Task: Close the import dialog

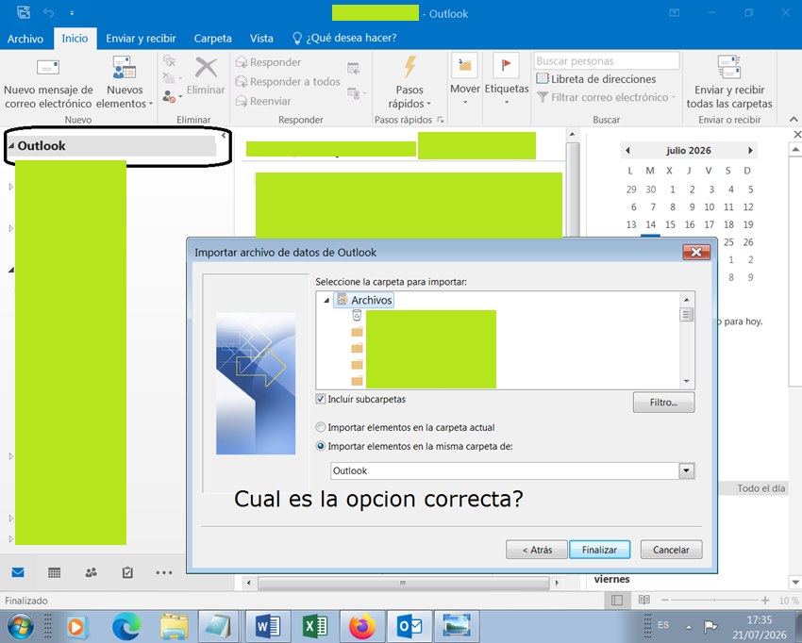Action: tap(696, 252)
